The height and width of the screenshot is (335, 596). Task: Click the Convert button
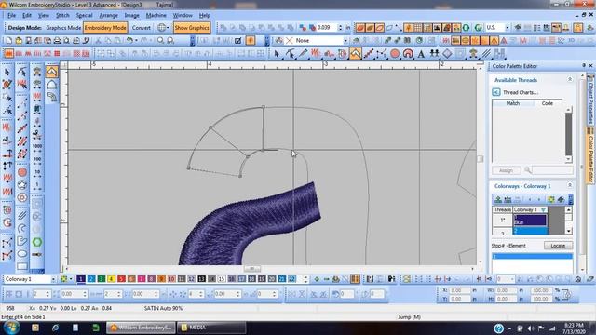coord(141,28)
